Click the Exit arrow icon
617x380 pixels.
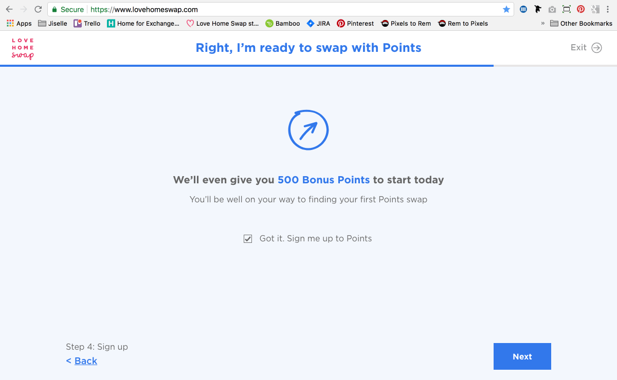pos(596,48)
